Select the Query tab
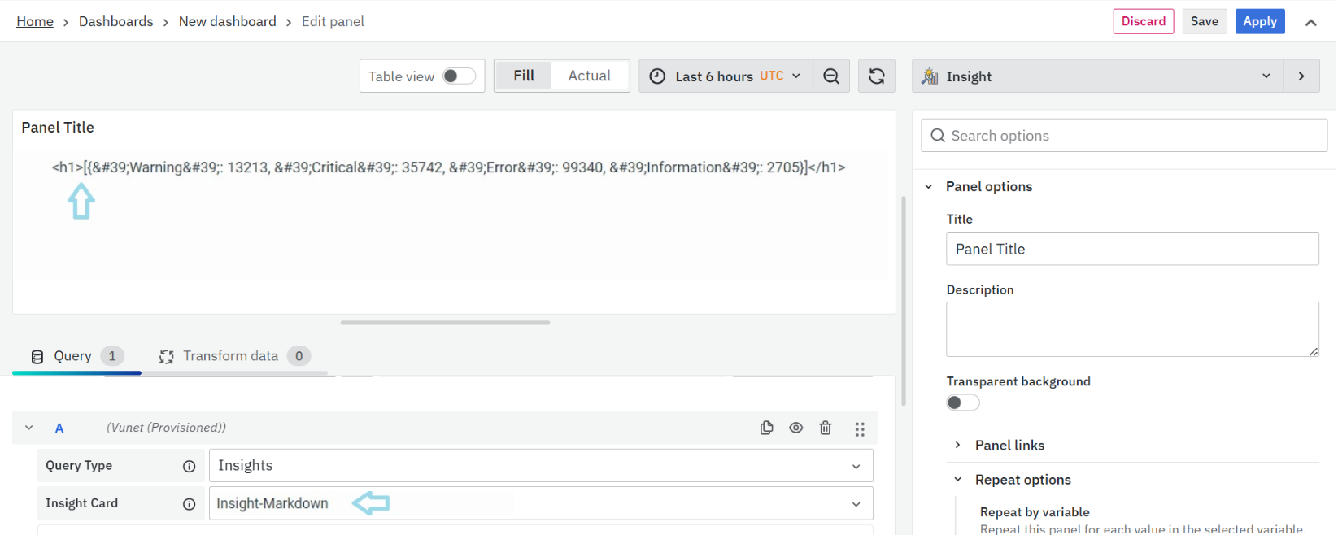1338x535 pixels. pyautogui.click(x=72, y=356)
